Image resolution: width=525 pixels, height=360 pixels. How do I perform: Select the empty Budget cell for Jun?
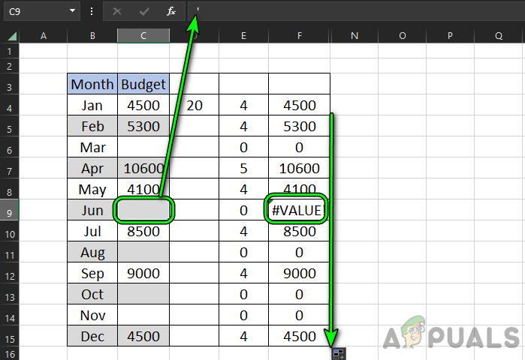pos(143,210)
